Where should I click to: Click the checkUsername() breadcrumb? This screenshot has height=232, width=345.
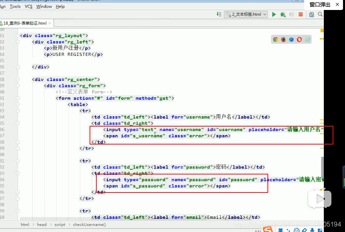point(89,224)
